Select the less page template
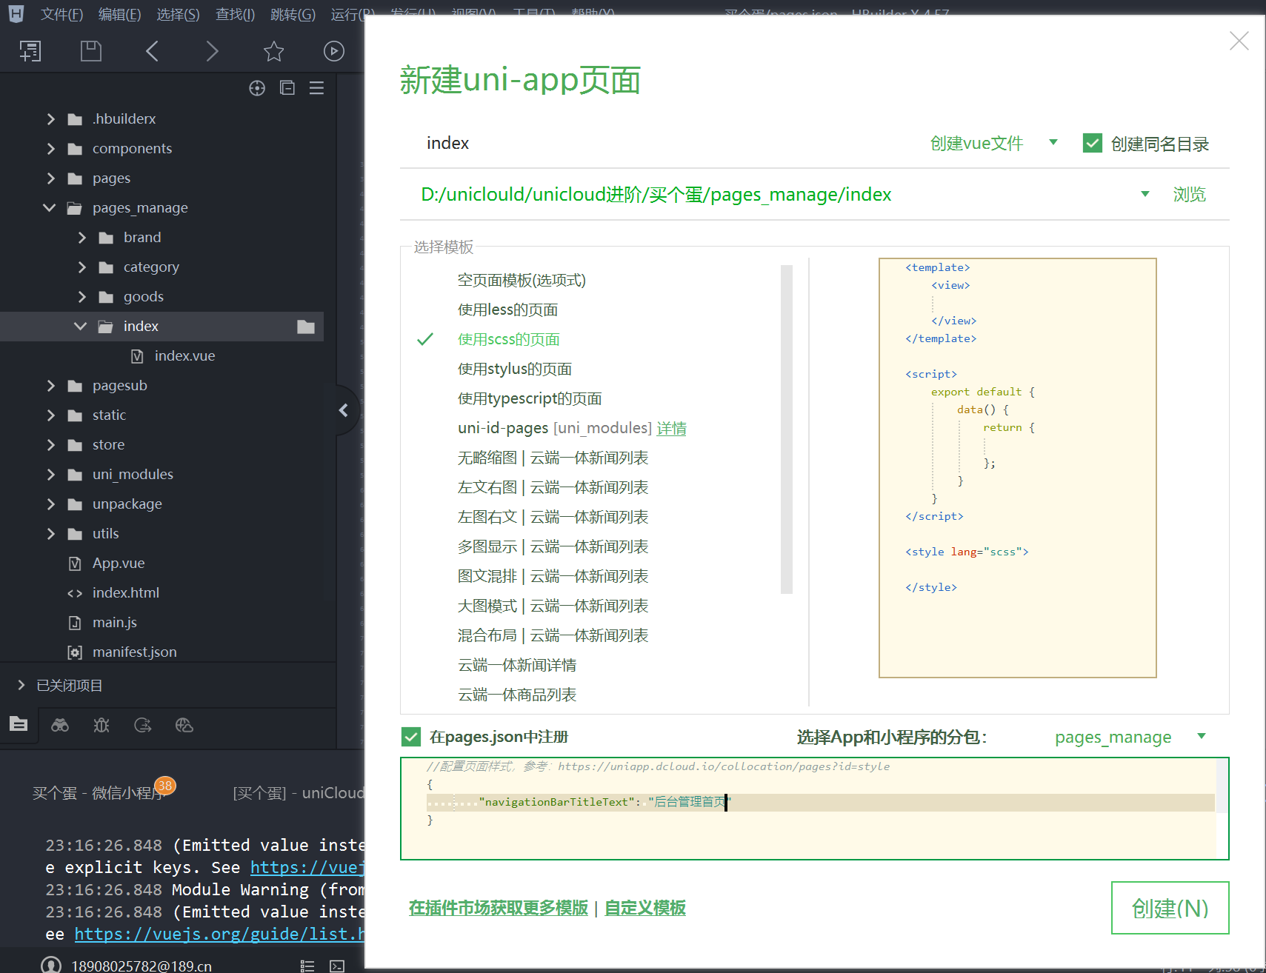 pos(507,310)
